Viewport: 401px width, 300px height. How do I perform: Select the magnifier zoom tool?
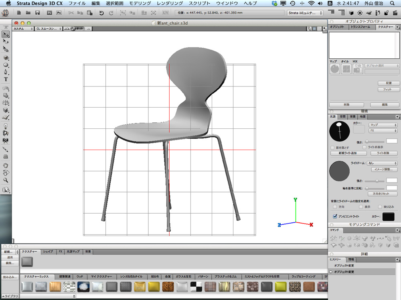pyautogui.click(x=6, y=180)
